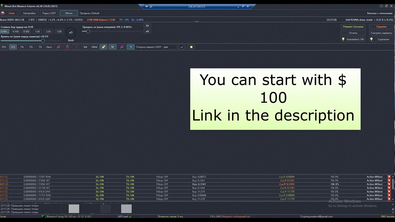
Task: Select 0.500 order size button
Action: pos(26,31)
